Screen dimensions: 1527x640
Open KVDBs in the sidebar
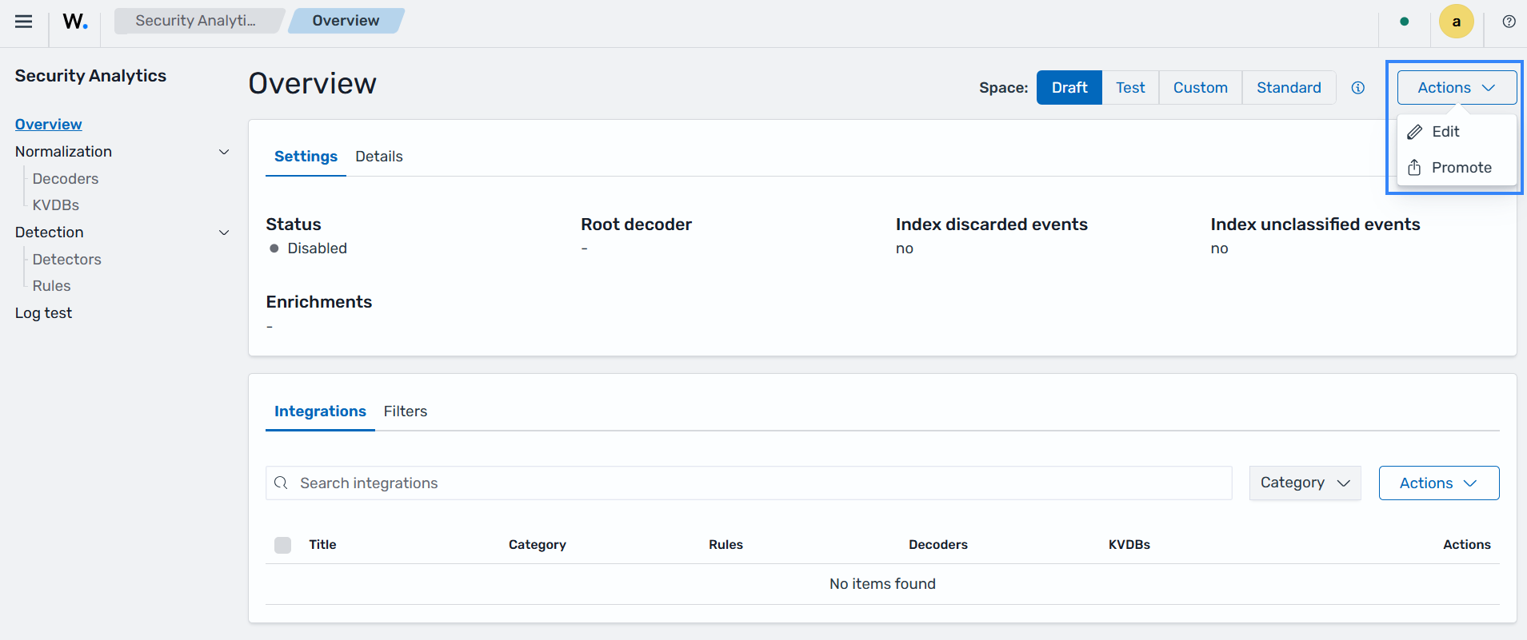click(56, 205)
